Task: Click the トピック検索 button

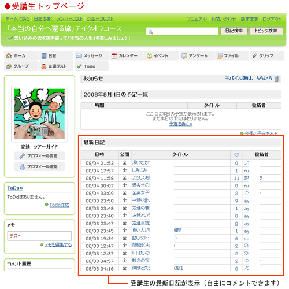Action: (x=266, y=31)
